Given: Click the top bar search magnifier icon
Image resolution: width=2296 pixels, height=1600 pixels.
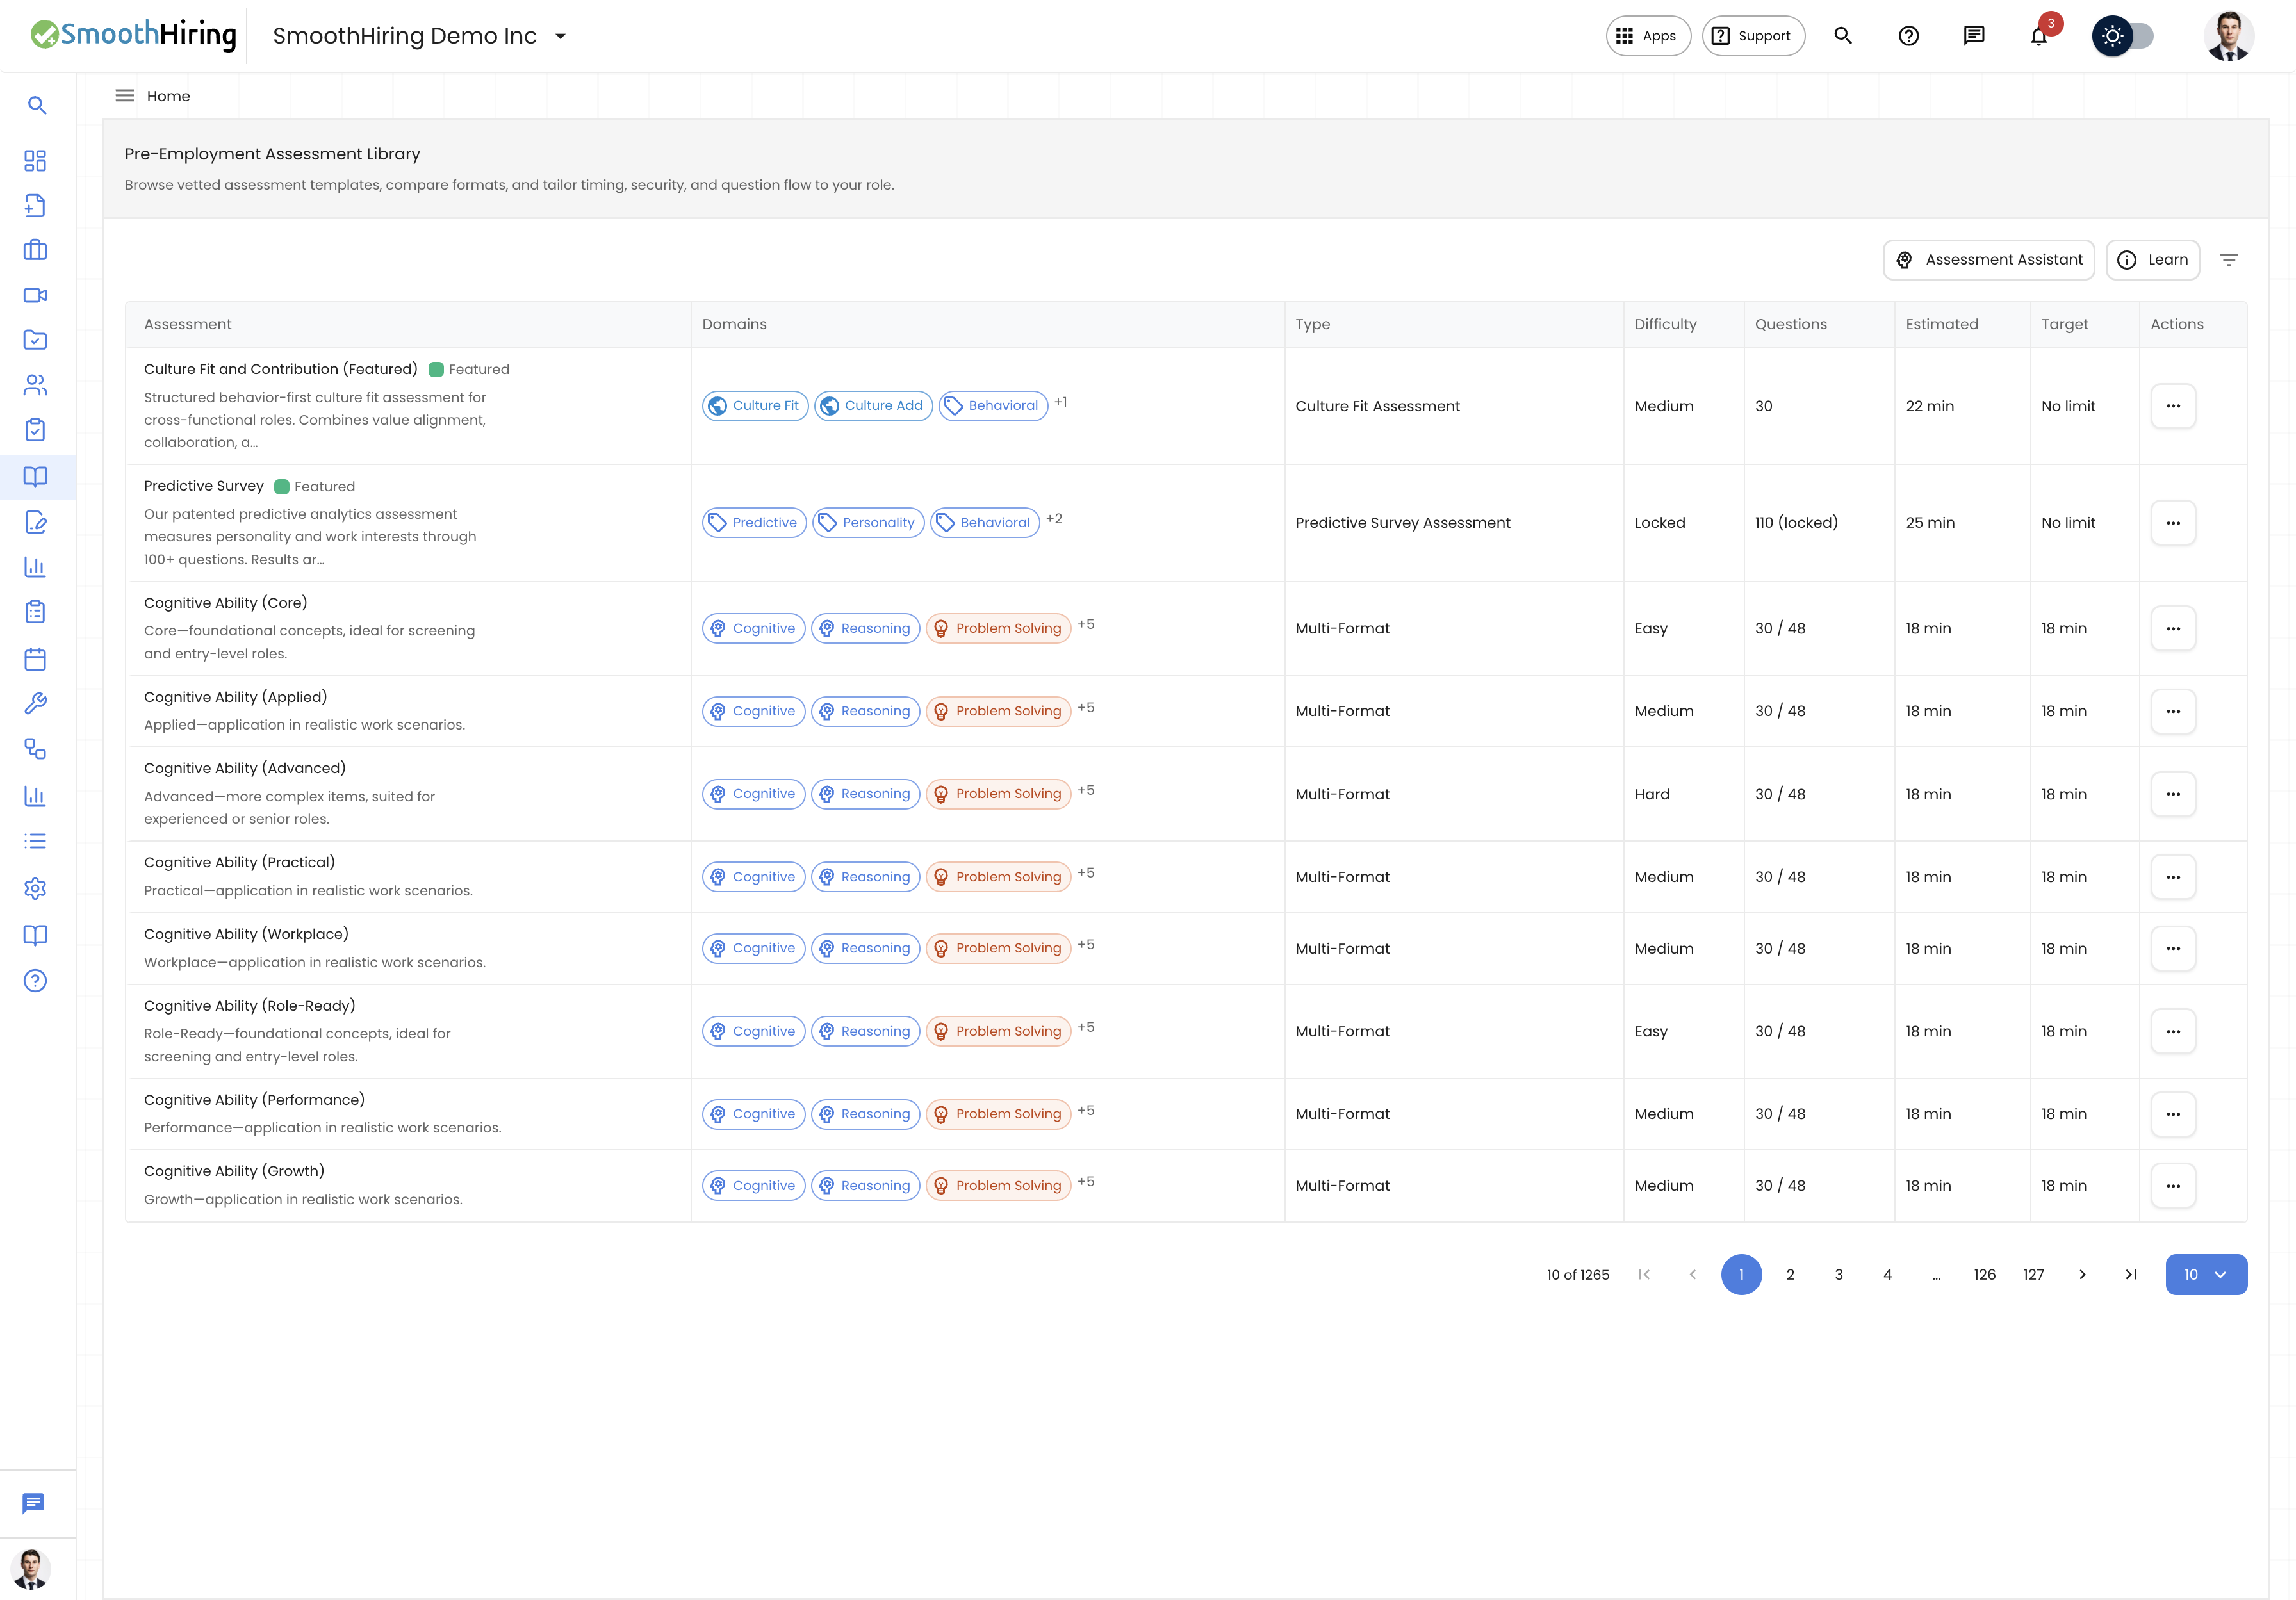Looking at the screenshot, I should [1843, 36].
